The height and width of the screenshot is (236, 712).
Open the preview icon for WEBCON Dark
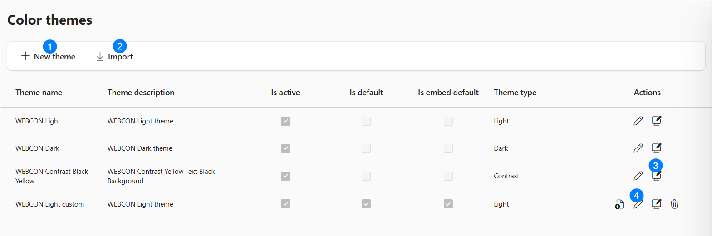[656, 148]
